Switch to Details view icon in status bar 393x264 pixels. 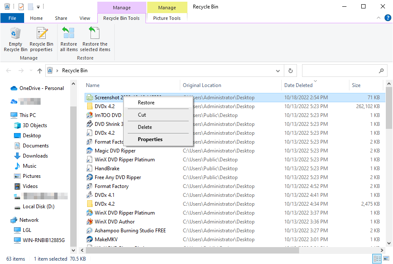[x=377, y=259]
